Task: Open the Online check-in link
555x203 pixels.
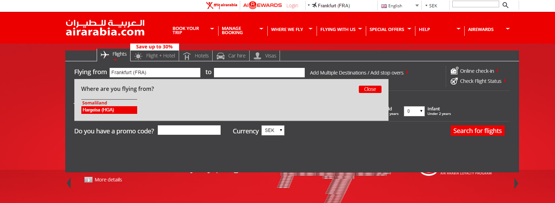Action: tap(477, 71)
